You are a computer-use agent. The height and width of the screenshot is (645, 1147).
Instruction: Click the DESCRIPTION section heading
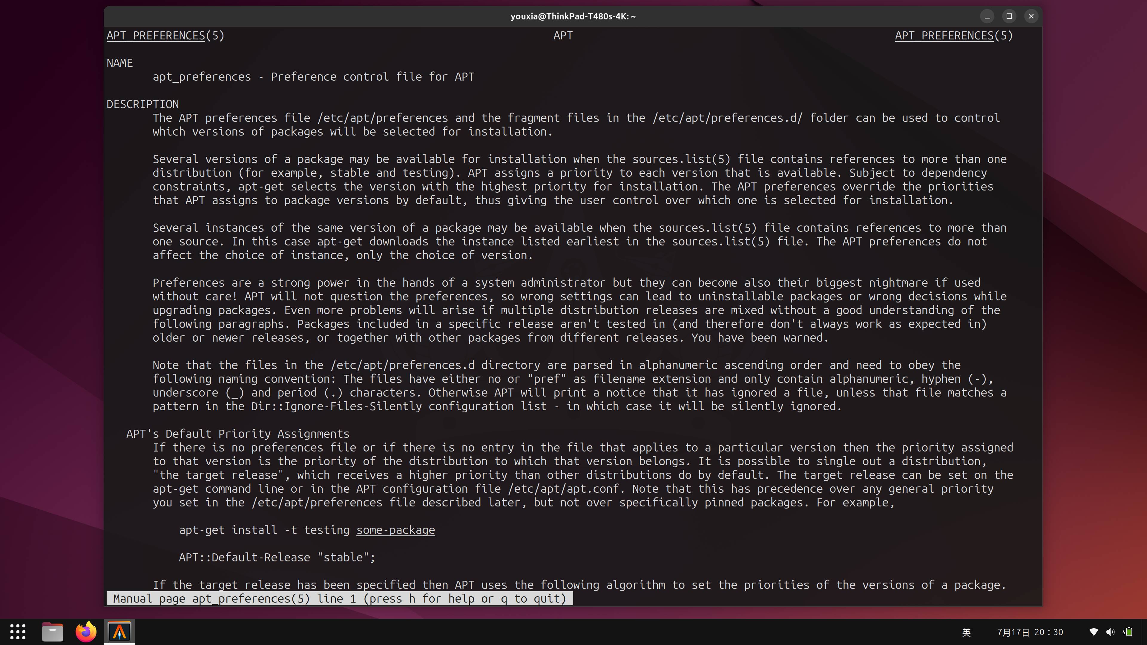pyautogui.click(x=142, y=104)
